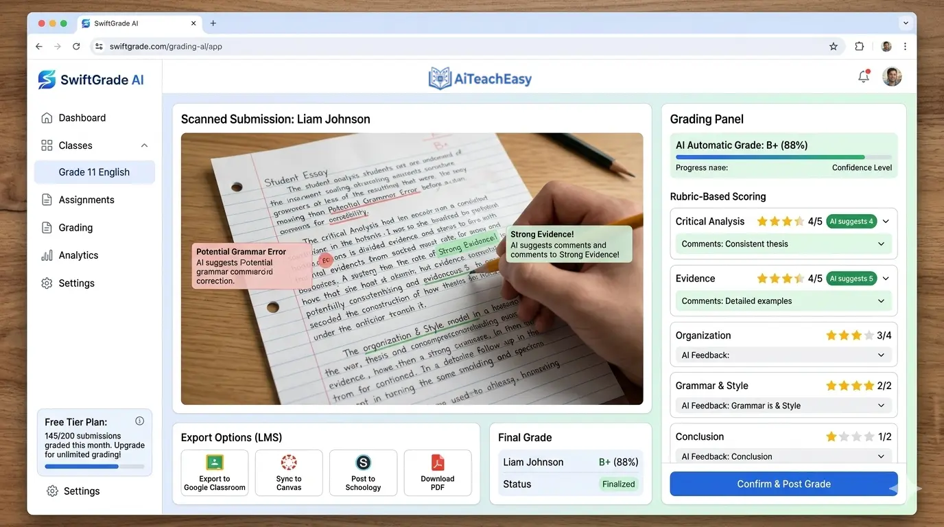Collapse the Classes section in sidebar
Screen dimensions: 944x527
tap(144, 145)
